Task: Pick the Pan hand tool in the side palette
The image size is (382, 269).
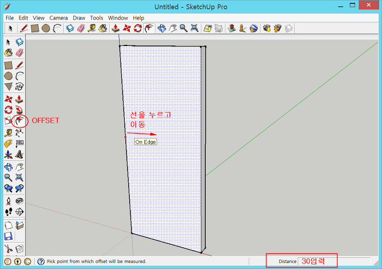Action: 19,167
